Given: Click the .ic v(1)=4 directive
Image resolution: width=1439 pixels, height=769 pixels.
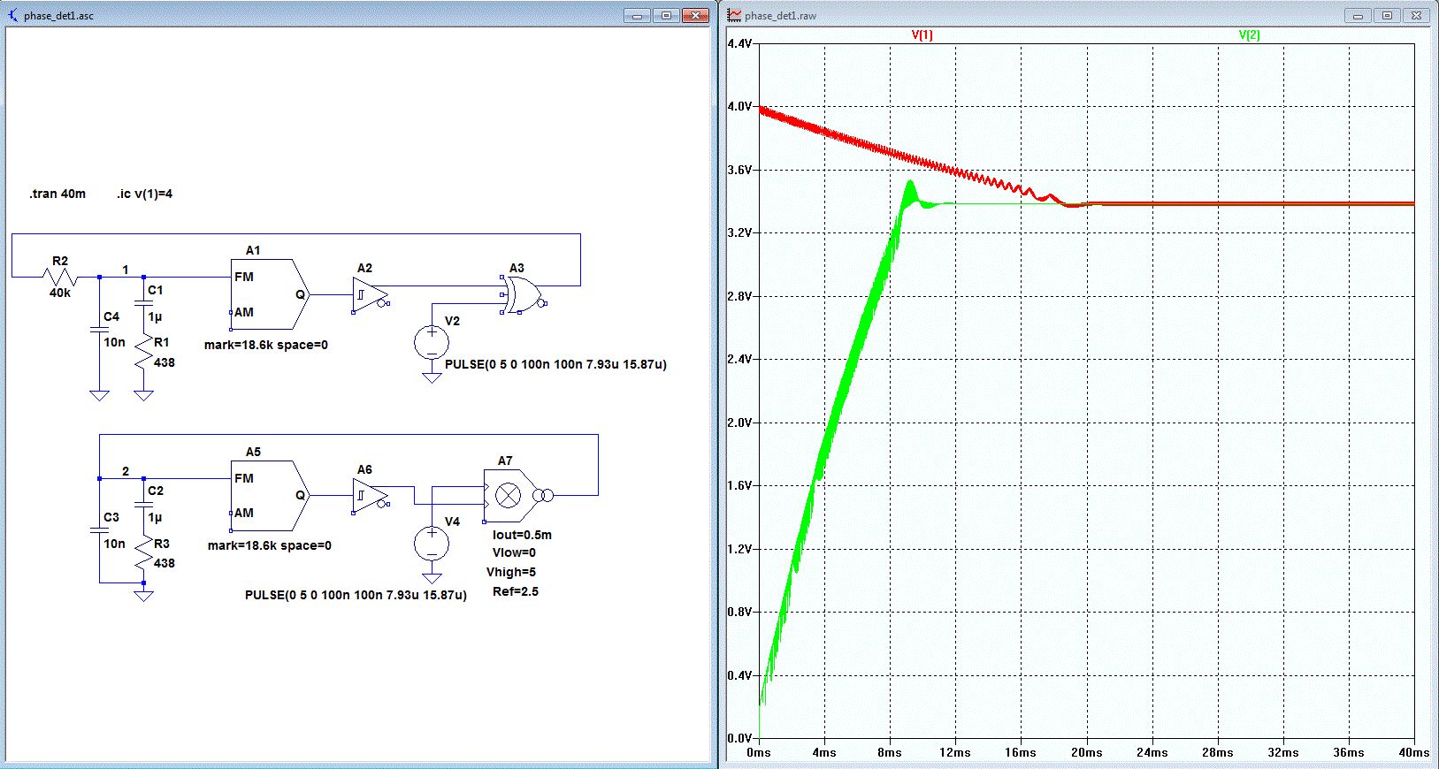Looking at the screenshot, I should [145, 194].
